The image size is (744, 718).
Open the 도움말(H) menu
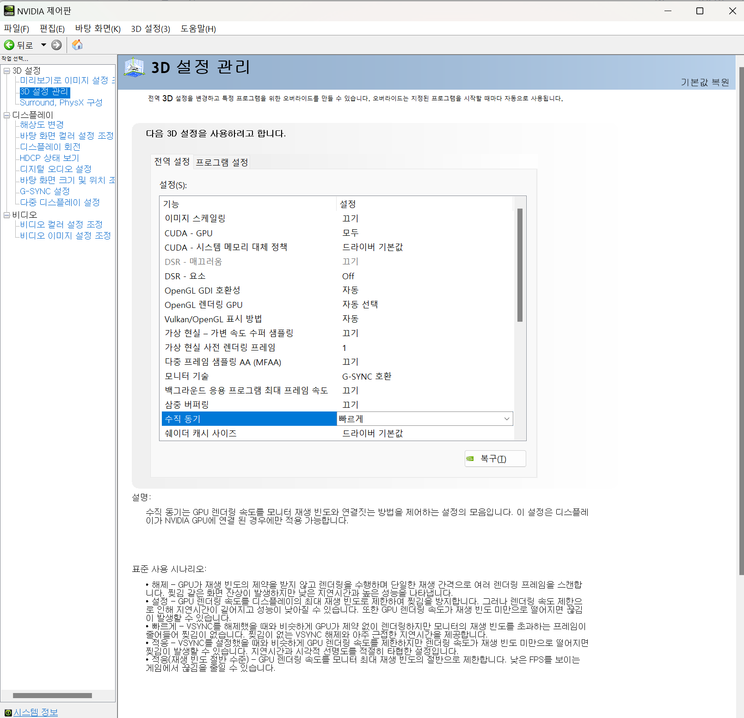click(198, 29)
